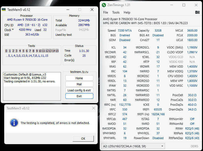Image resolution: width=203 pixels, height=151 pixels.
Task: Click the SSE 363 mS/Gb value
Action: tap(32, 34)
